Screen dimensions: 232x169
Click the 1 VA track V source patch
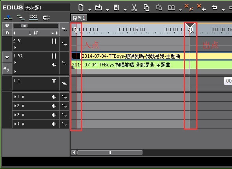click(7, 57)
